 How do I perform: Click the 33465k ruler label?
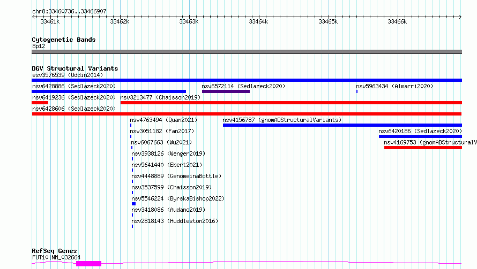[328, 21]
